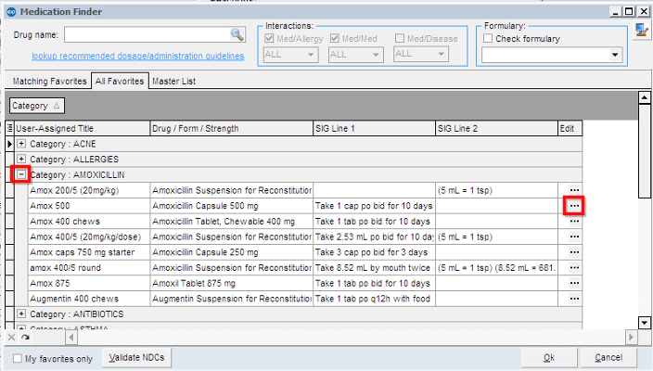This screenshot has height=371, width=653.
Task: Expand the ALLERGIES category
Action: 21,159
